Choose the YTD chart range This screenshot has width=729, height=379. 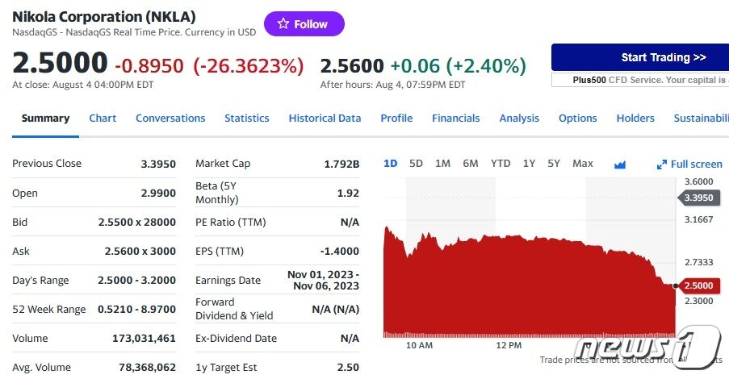pyautogui.click(x=501, y=163)
